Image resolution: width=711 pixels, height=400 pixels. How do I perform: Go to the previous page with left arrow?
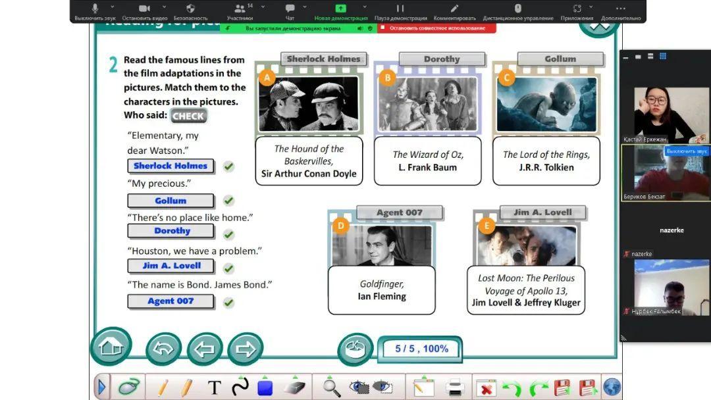tap(205, 349)
